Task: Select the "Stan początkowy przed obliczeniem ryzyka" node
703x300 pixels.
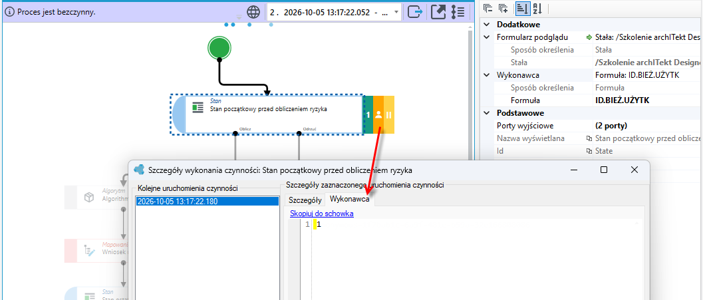Action: [x=267, y=115]
